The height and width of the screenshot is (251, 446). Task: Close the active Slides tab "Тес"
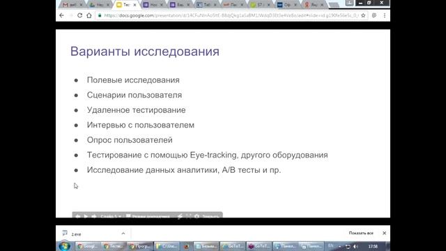(134, 5)
